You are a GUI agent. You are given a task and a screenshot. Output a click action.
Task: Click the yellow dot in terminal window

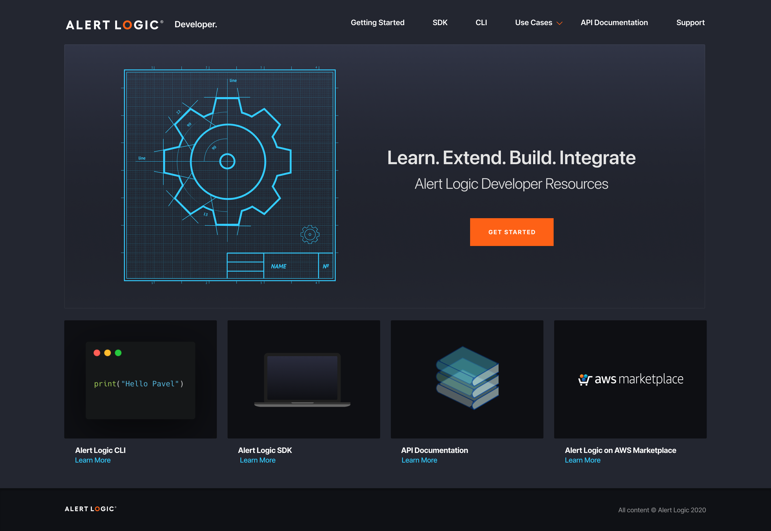coord(108,353)
